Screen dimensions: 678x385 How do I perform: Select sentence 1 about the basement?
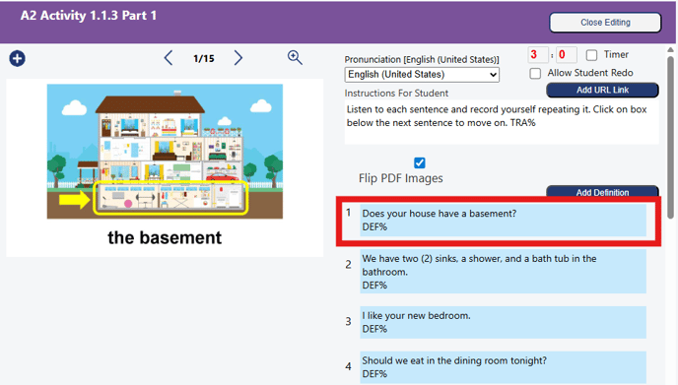coord(503,220)
